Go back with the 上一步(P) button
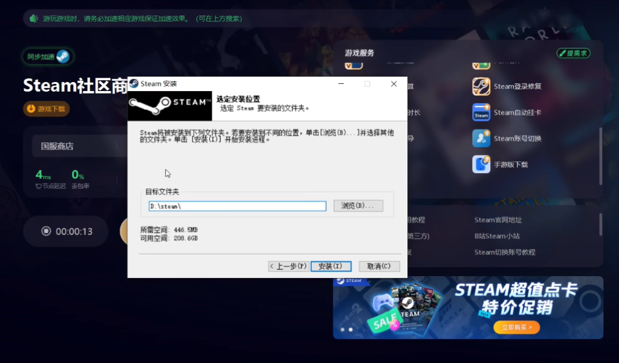This screenshot has height=363, width=619. point(288,266)
